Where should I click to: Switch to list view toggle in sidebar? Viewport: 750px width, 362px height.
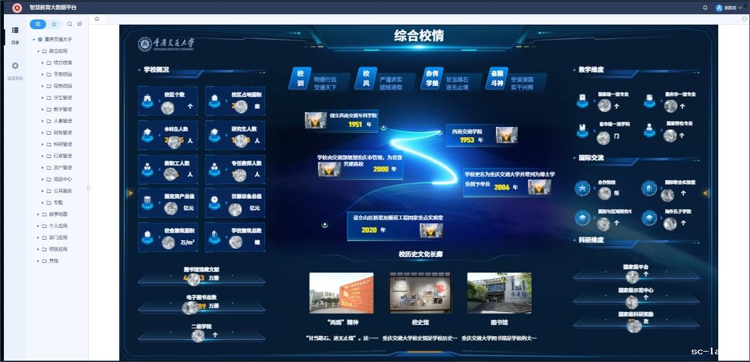coord(38,24)
